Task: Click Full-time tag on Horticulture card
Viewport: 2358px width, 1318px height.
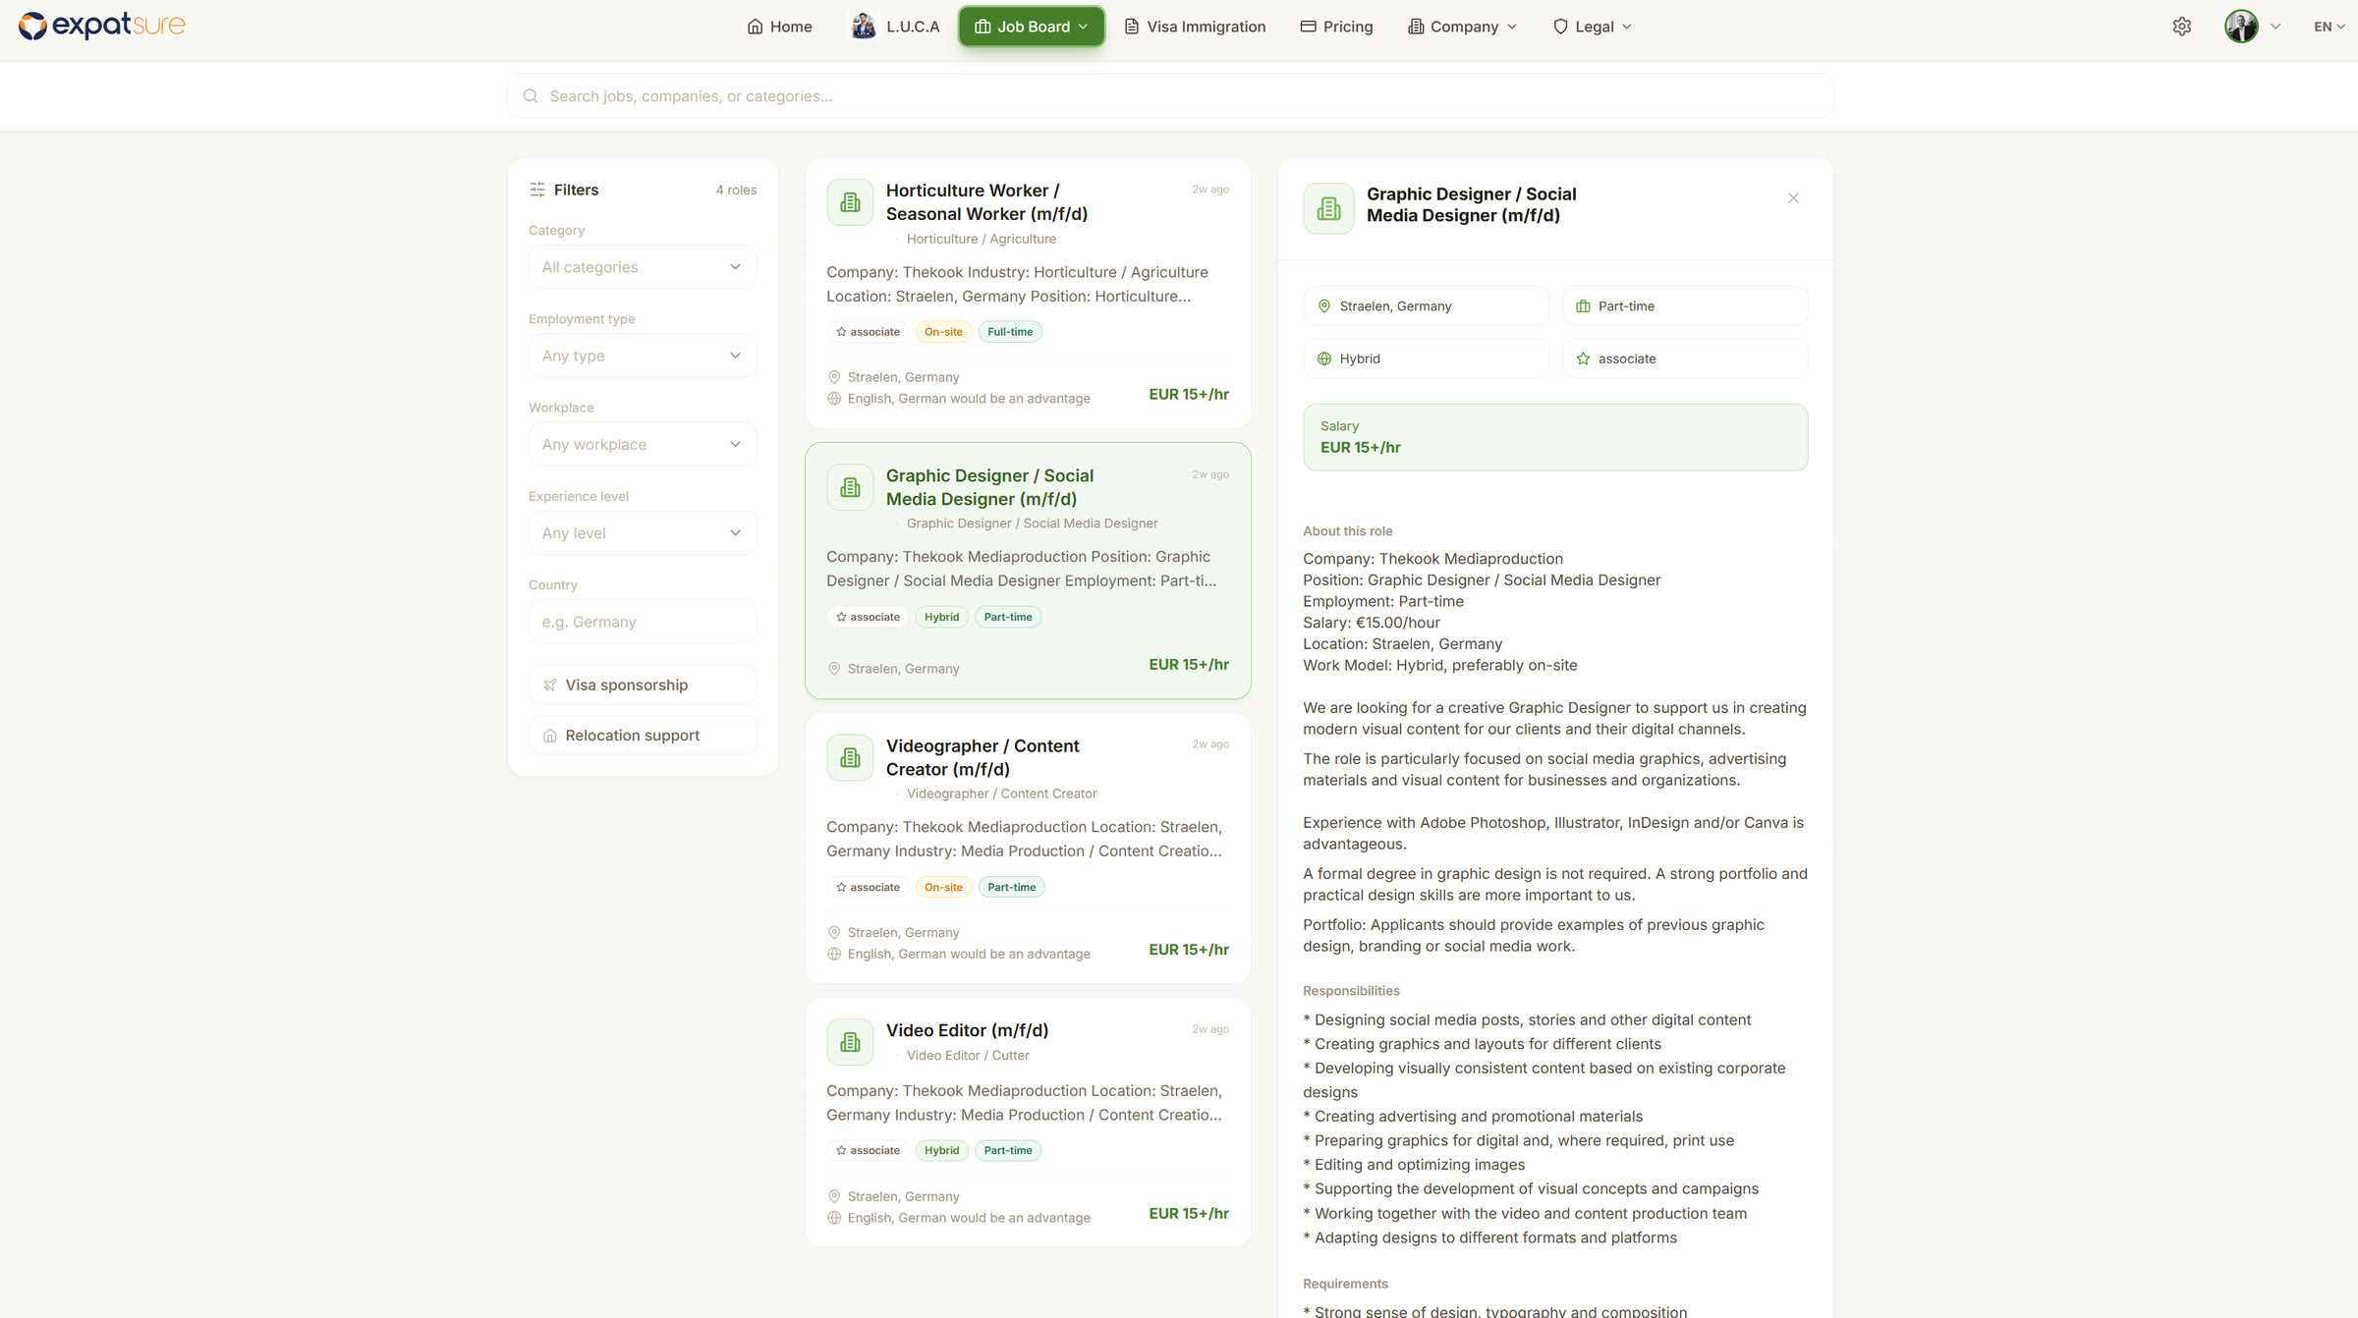Action: pyautogui.click(x=1010, y=332)
